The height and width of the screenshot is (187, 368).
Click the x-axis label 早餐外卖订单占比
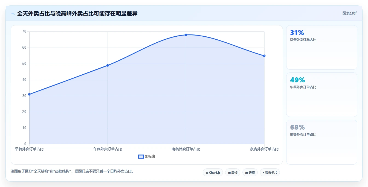coord(29,149)
